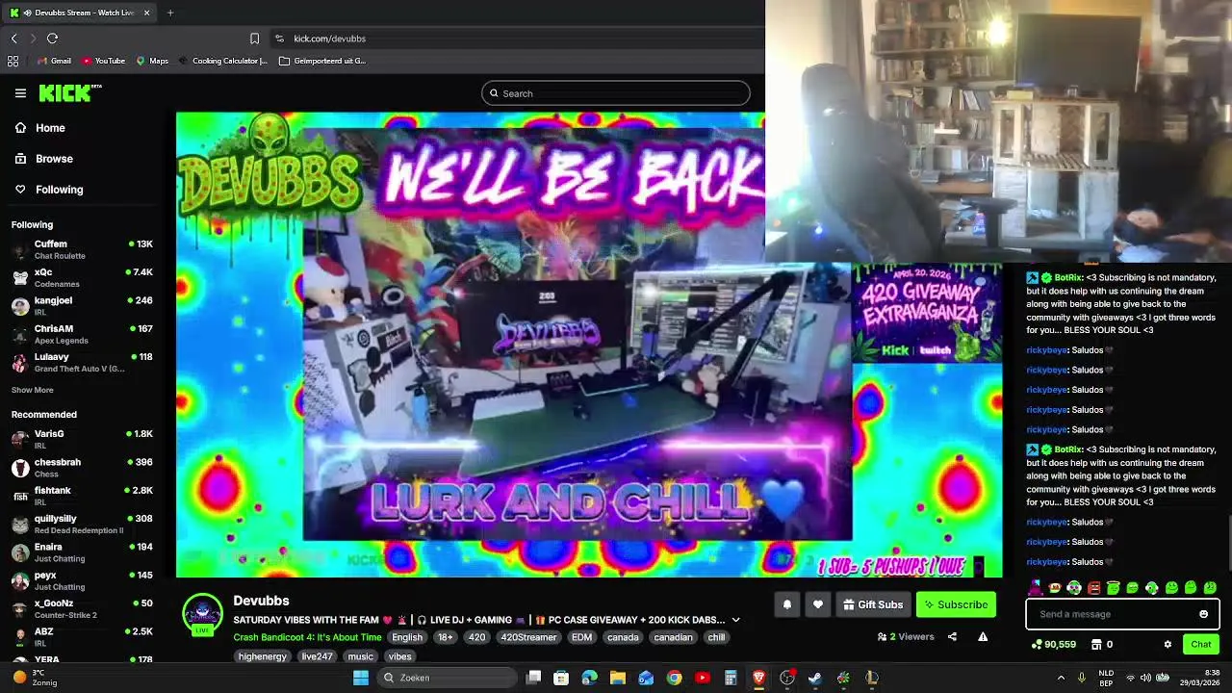Select the Devubbs Stream browser tab
This screenshot has width=1232, height=693.
[80, 13]
